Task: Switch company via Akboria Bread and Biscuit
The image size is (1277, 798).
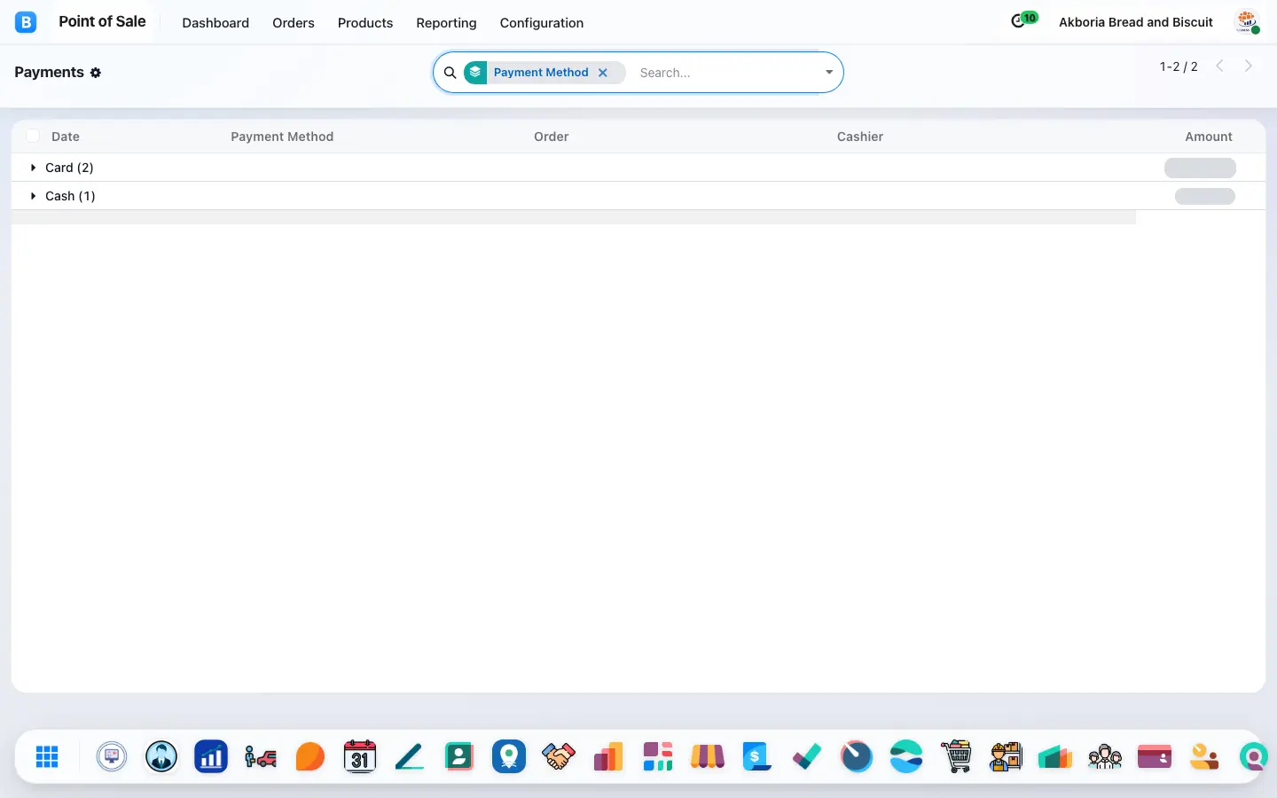Action: pos(1136,22)
